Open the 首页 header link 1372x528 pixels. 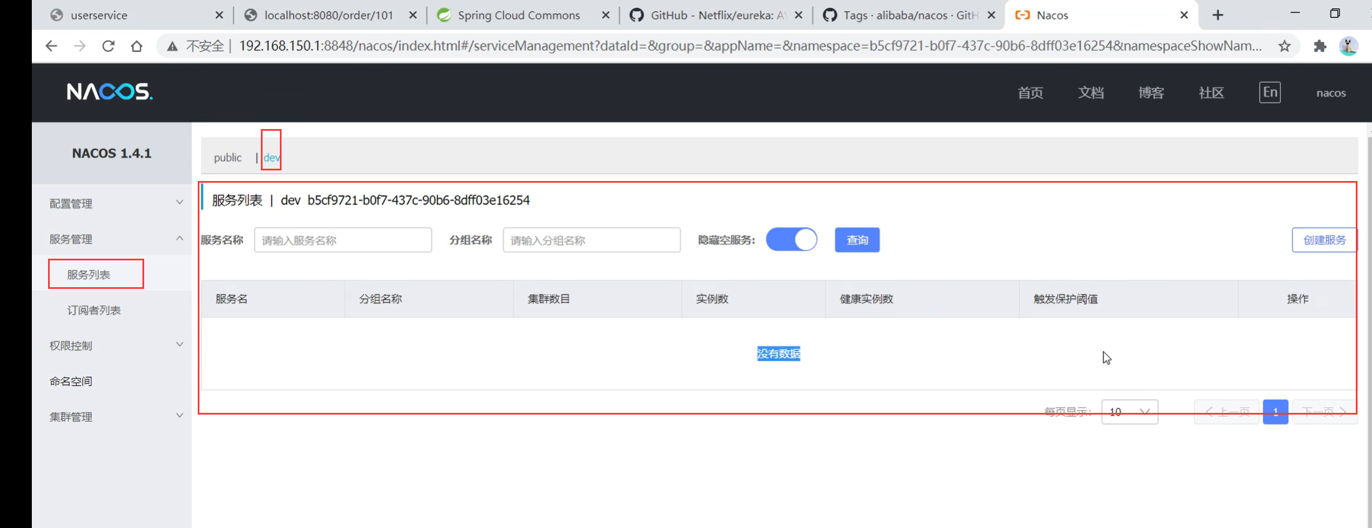coord(1030,93)
